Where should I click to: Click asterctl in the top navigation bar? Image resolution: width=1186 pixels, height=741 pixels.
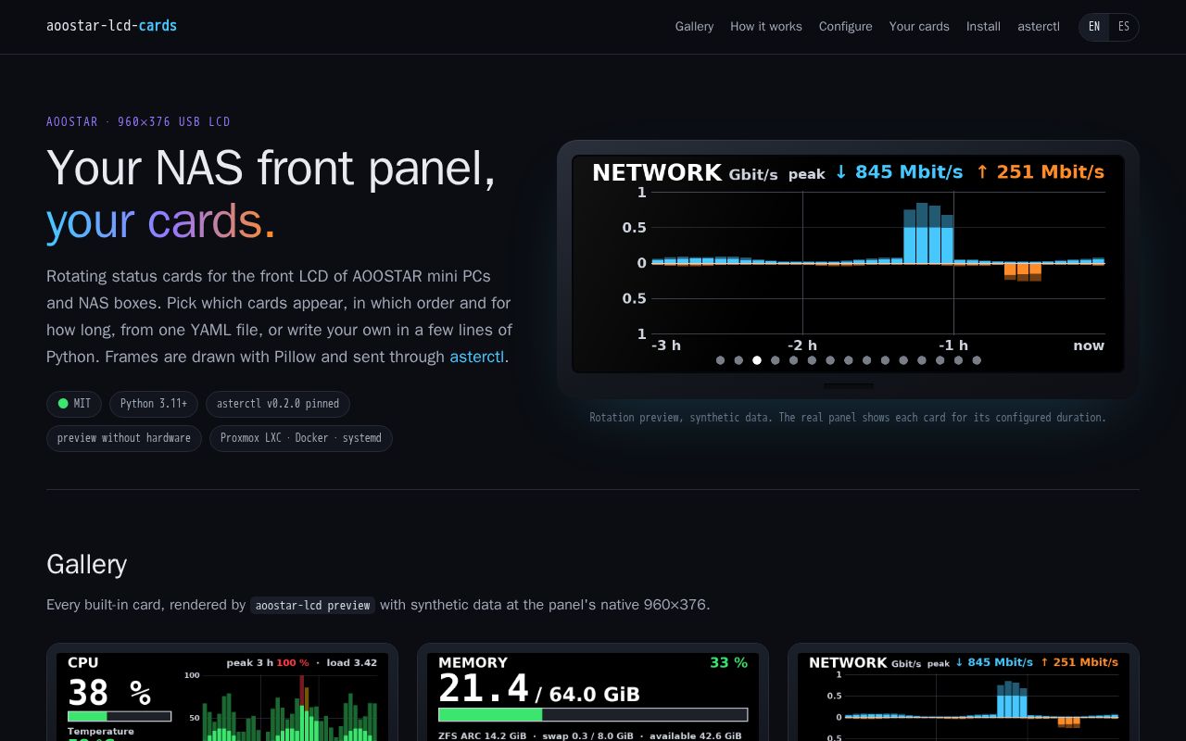[x=1039, y=27]
